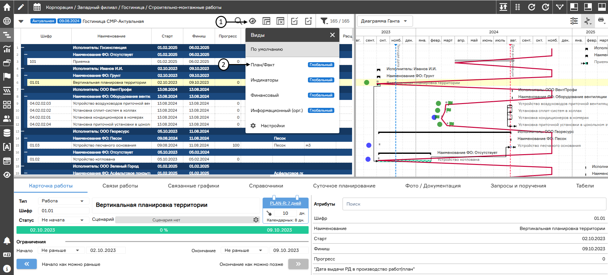
Task: Open the database stack sidebar icon
Action: coord(7,133)
